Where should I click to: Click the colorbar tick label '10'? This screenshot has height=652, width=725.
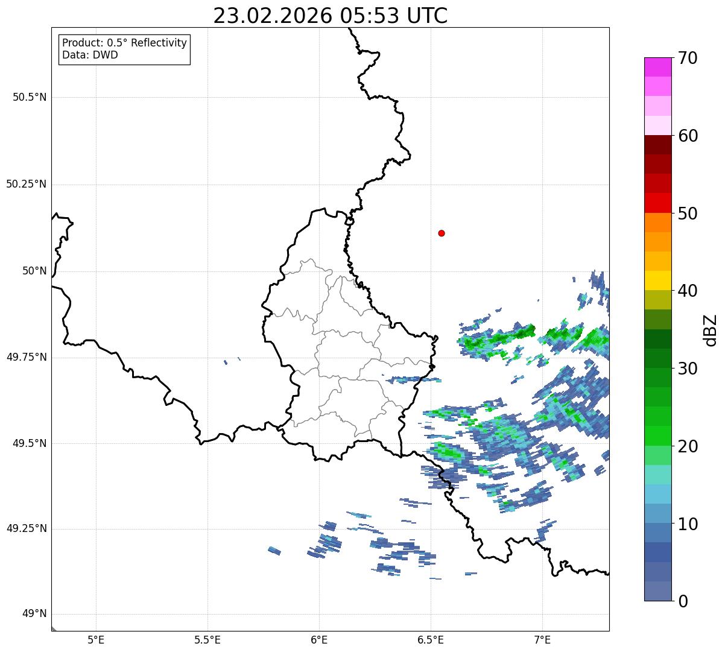[x=688, y=524]
